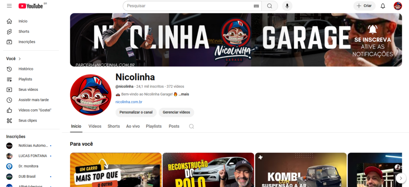Viewport: 409px width, 187px height.
Task: Open the on-screen keyboard icon in search
Action: pyautogui.click(x=256, y=6)
